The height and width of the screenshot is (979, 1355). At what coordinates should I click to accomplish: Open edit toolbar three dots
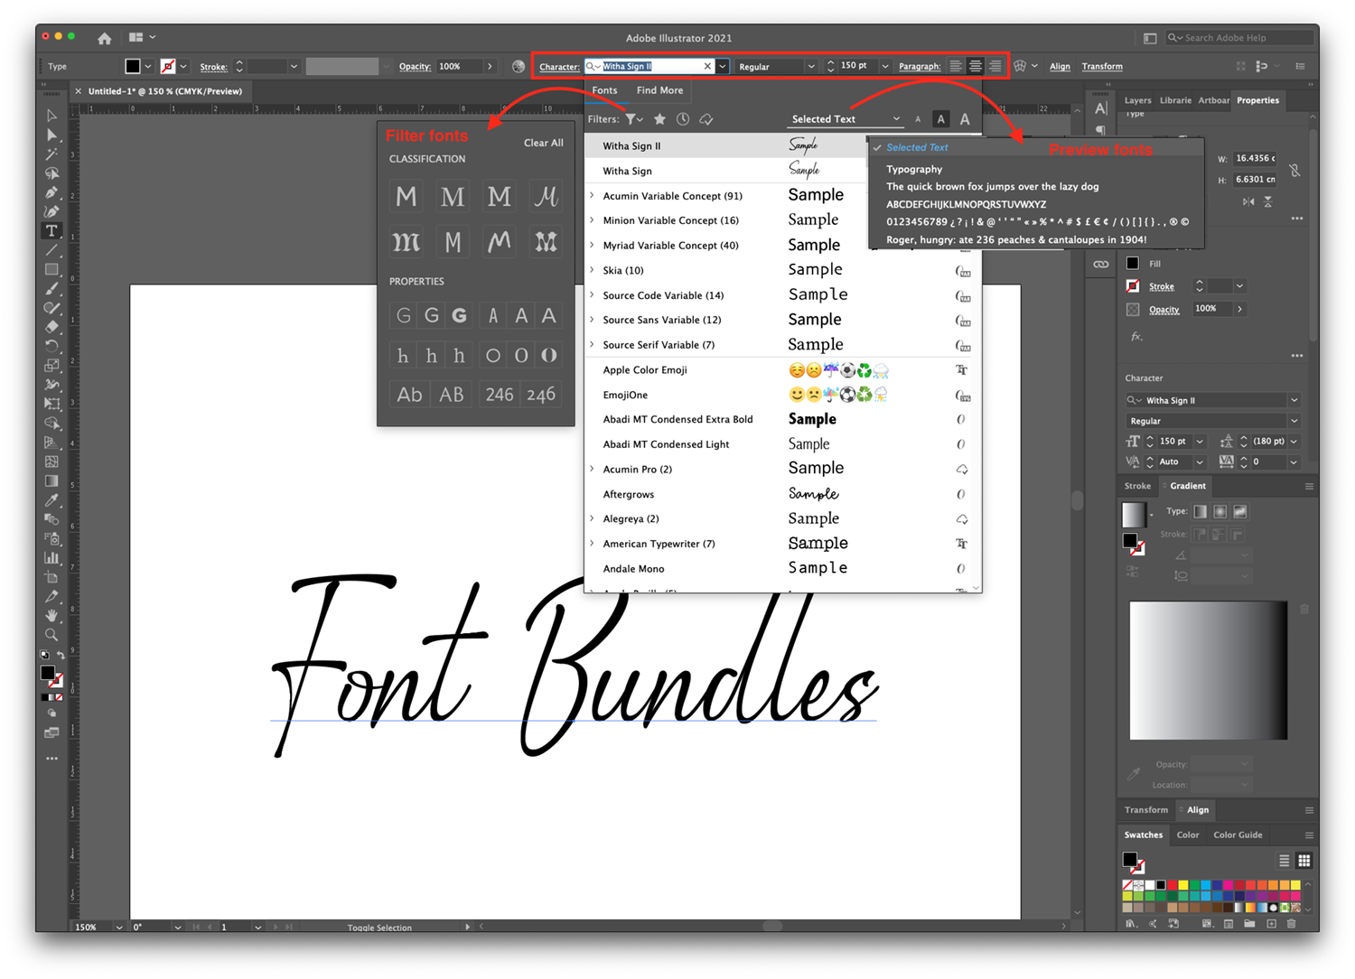click(51, 759)
